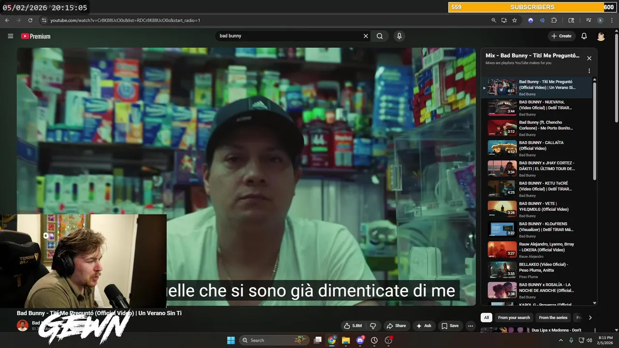This screenshot has height=348, width=619.
Task: Open the tab search icon in the toolbar
Action: tap(571, 20)
